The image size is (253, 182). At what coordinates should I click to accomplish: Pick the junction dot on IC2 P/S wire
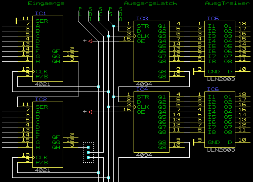(x=98, y=172)
